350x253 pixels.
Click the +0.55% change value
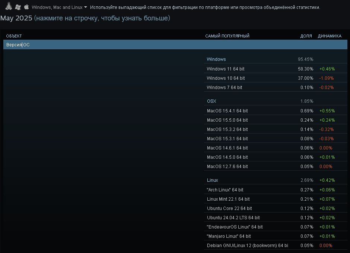327,111
